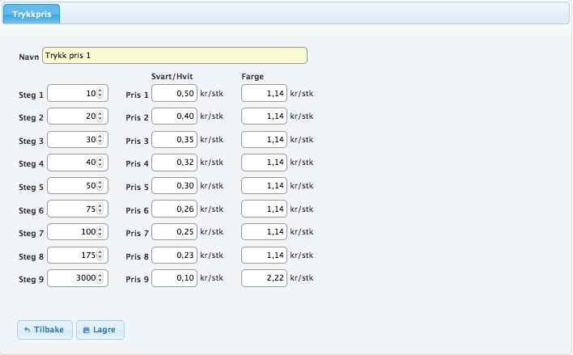573x355 pixels.
Task: Select the Steg 7 value field
Action: [73, 233]
